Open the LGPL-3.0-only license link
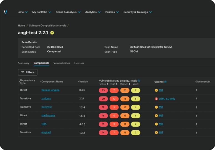 coord(167,99)
